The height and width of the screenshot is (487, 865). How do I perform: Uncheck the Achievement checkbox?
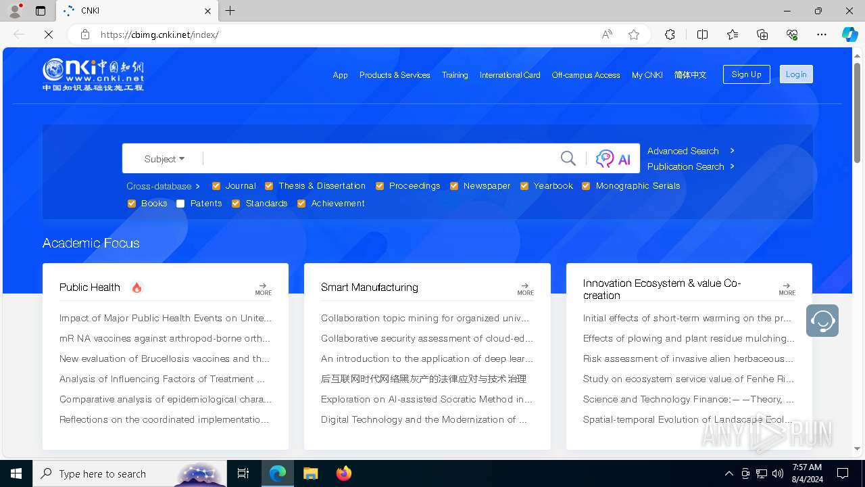(301, 204)
